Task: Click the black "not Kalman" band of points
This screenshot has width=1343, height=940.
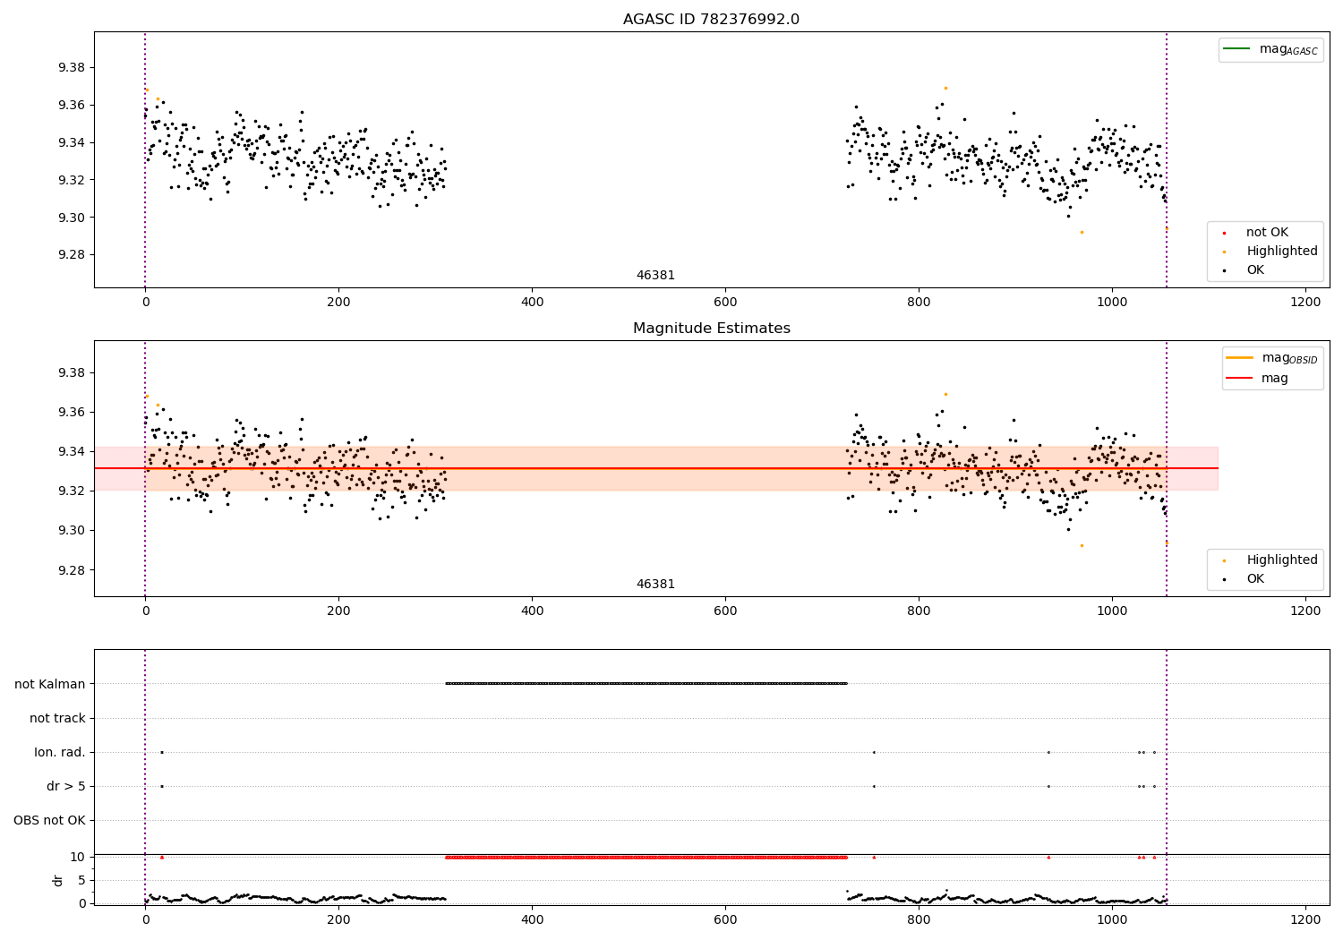Action: tap(646, 684)
